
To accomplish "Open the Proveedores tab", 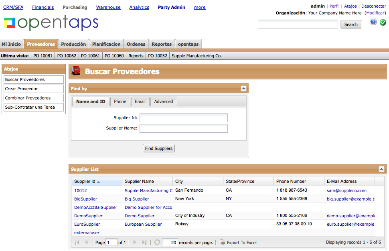I will pos(41,44).
